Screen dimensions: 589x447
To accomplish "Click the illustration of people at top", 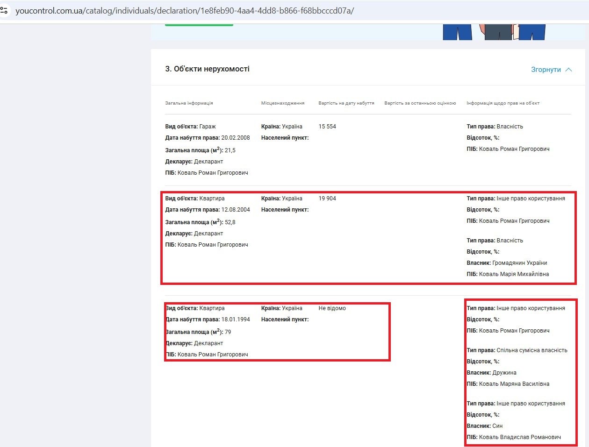I will (x=494, y=32).
